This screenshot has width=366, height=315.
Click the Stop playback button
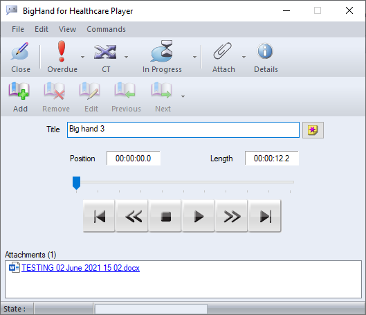(x=165, y=216)
